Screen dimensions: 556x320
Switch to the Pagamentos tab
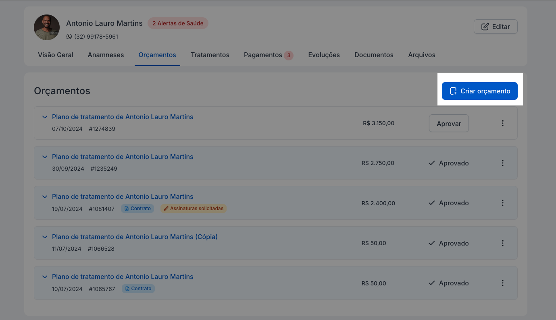[263, 55]
